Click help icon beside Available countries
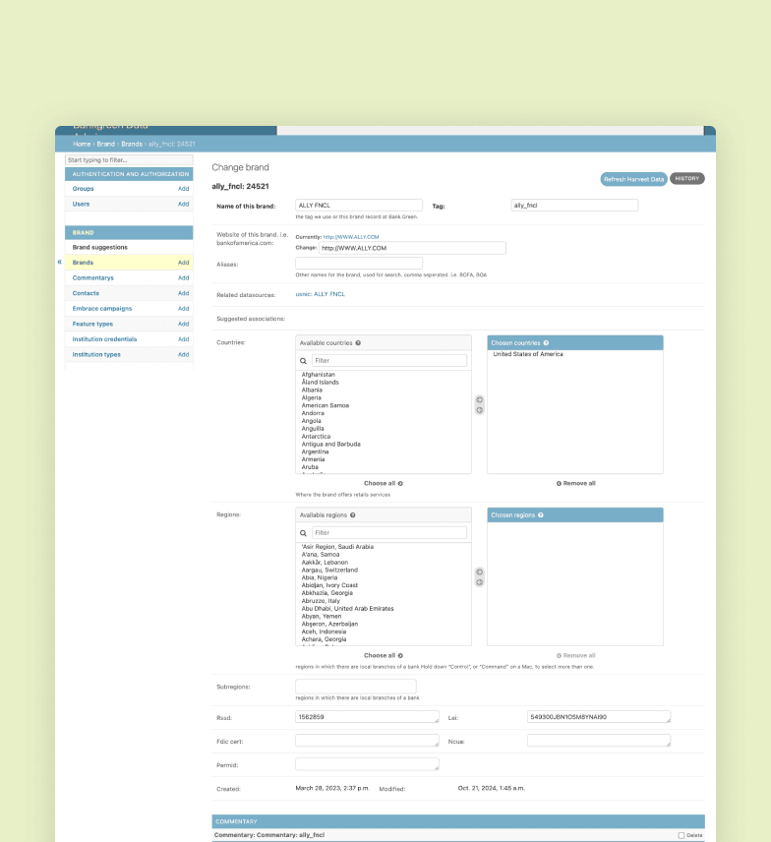This screenshot has width=771, height=842. pos(358,343)
